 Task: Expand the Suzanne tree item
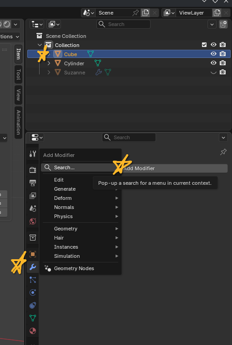point(49,73)
